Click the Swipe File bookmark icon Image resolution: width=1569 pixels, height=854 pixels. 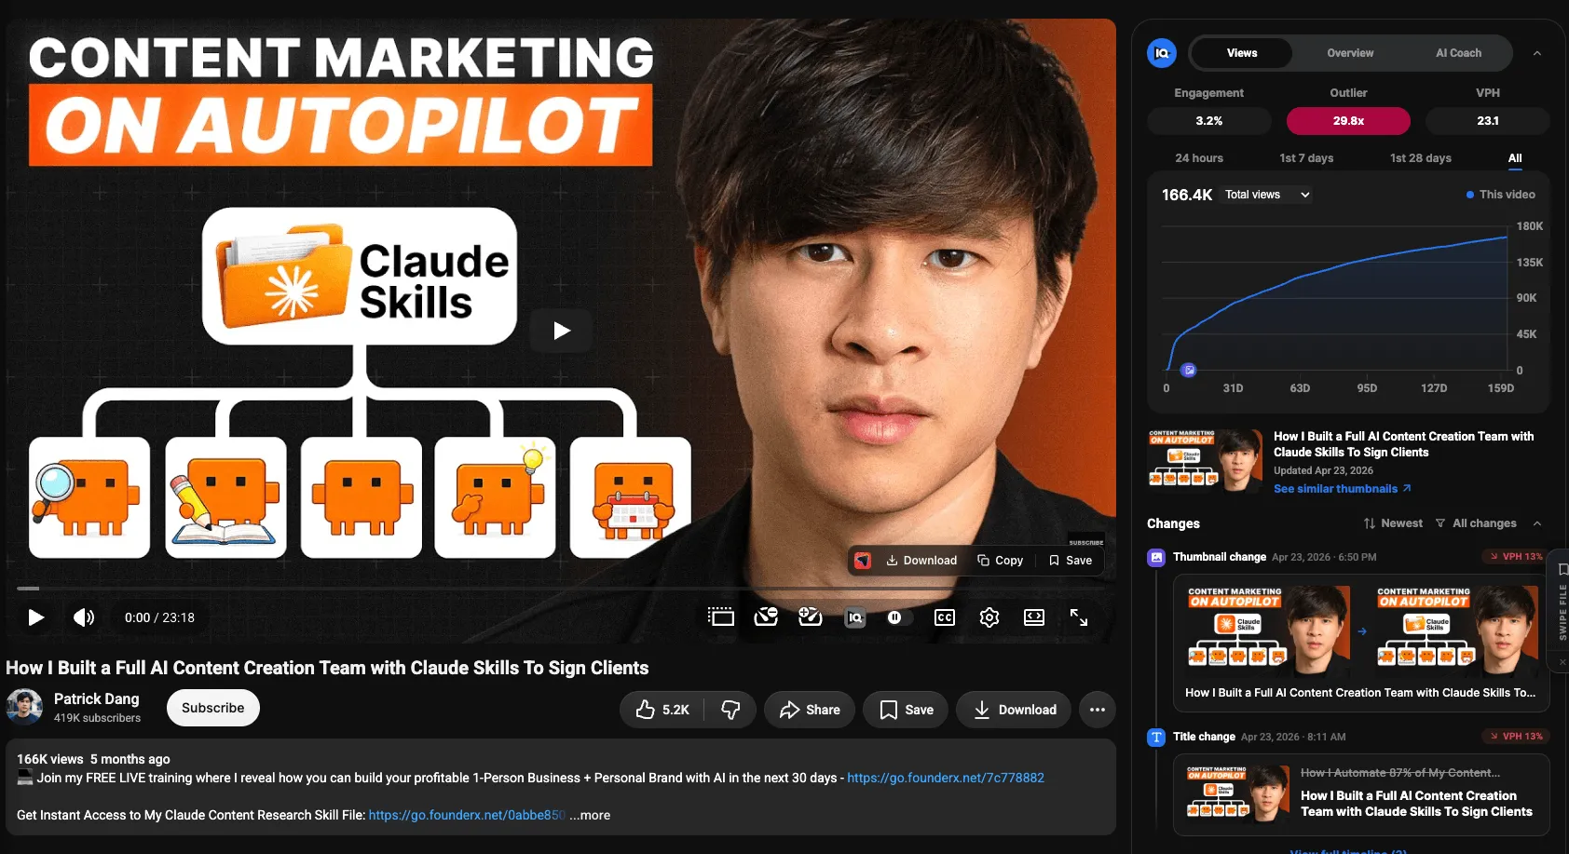pos(1562,569)
